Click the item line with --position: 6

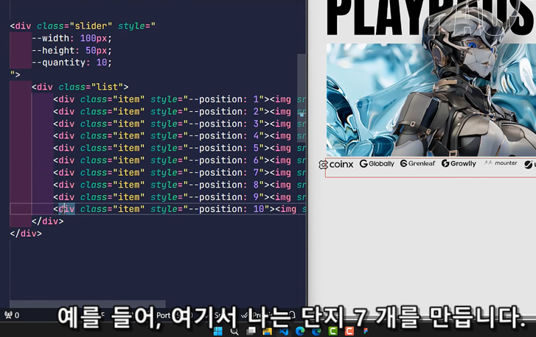[179, 160]
